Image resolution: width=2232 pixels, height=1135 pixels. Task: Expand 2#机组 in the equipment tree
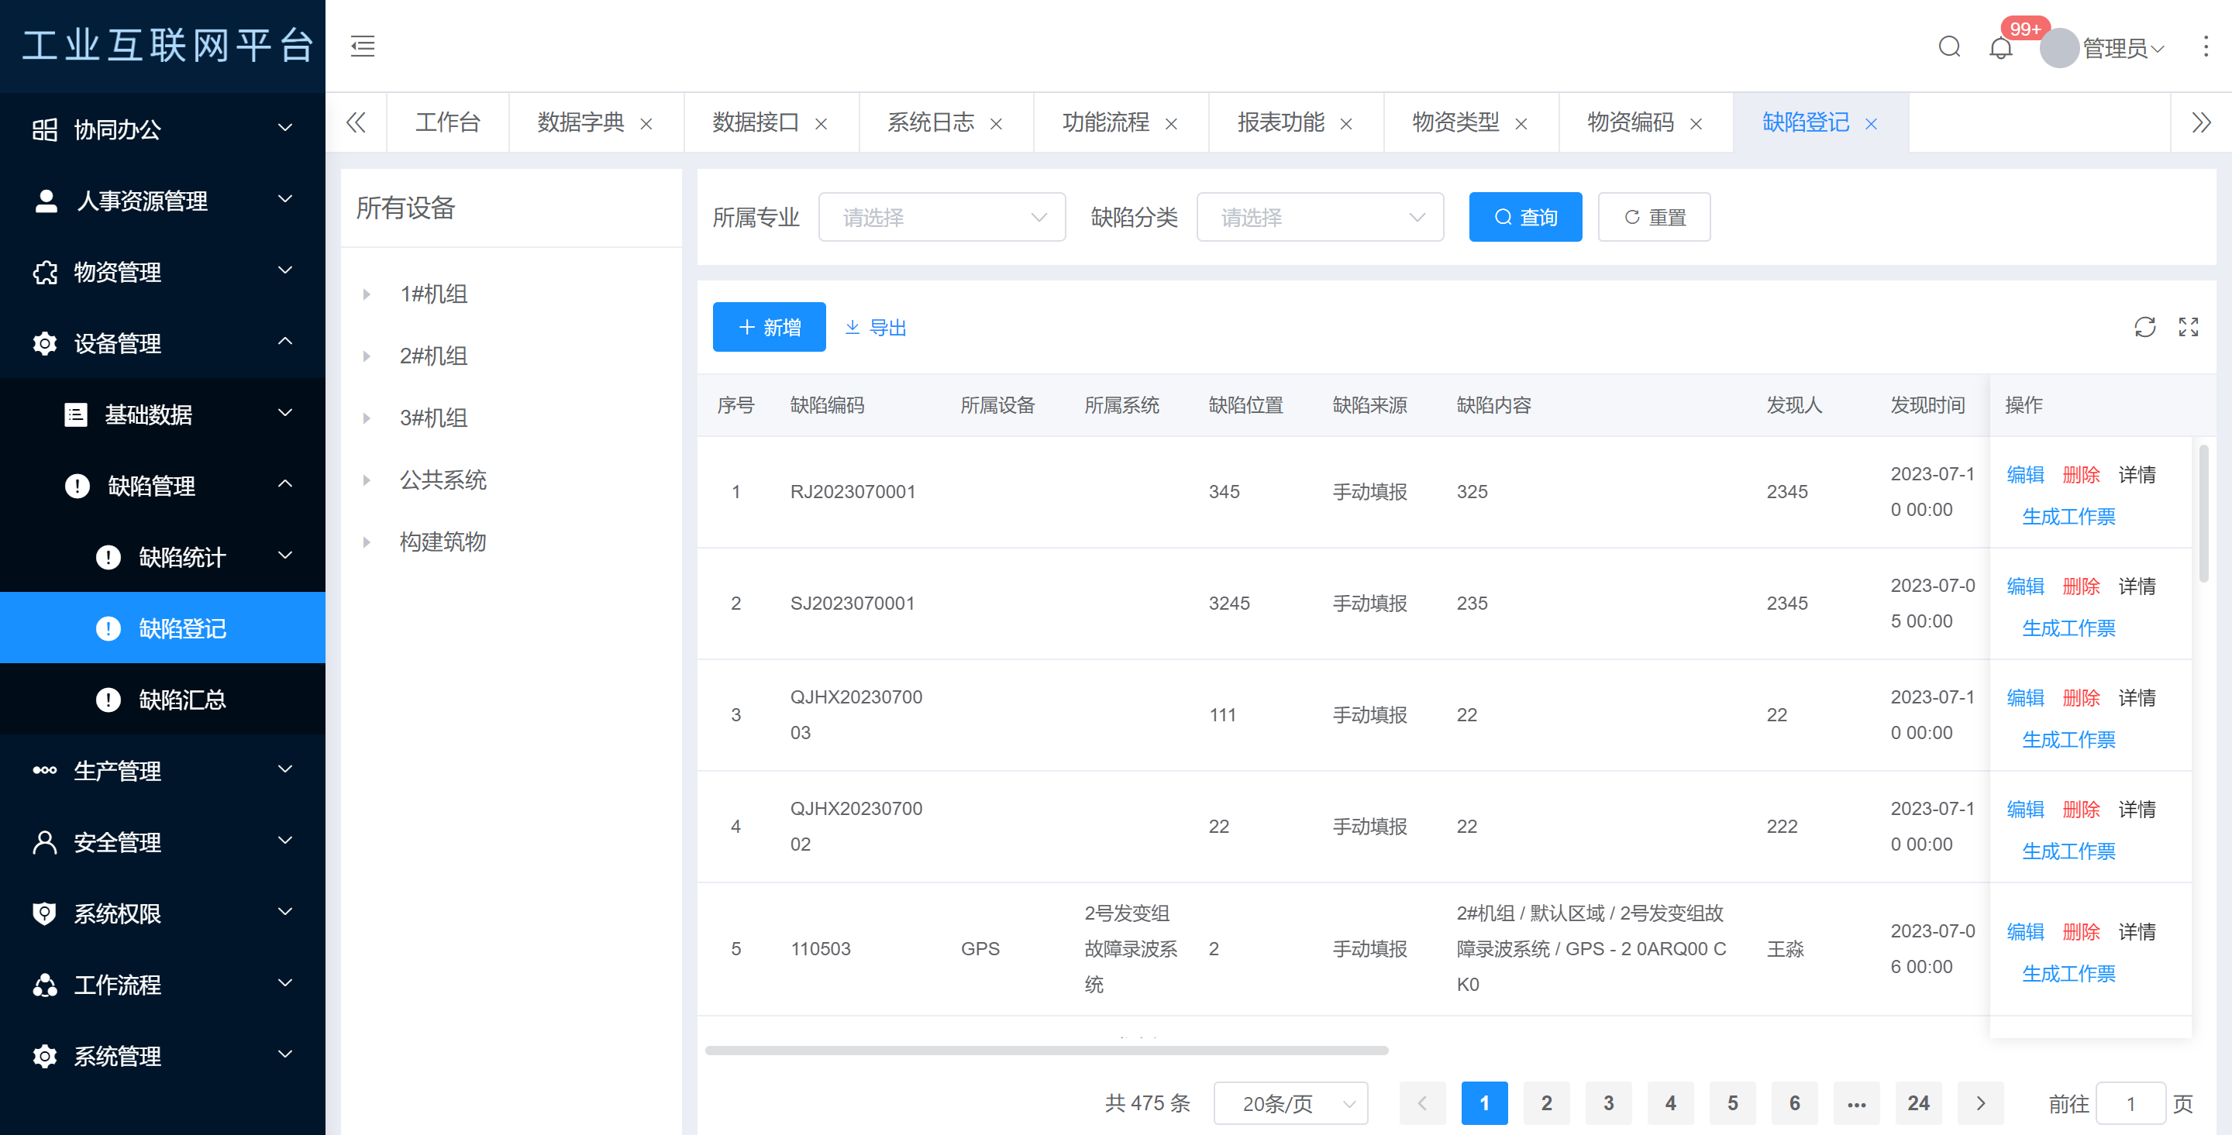pyautogui.click(x=367, y=356)
